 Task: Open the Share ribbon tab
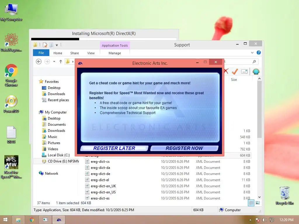(74, 53)
